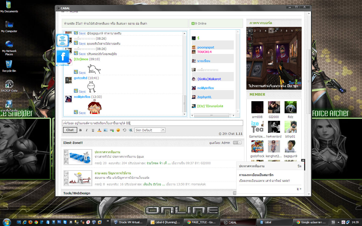The image size is (362, 226).
Task: Launch Internet Explorer from quick launch
Action: [25, 222]
